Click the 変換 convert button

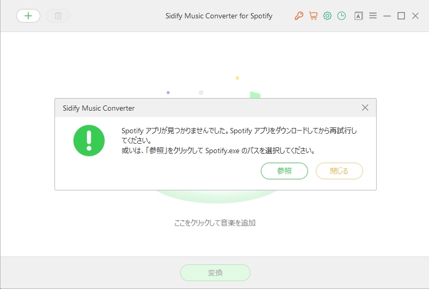[x=215, y=273]
